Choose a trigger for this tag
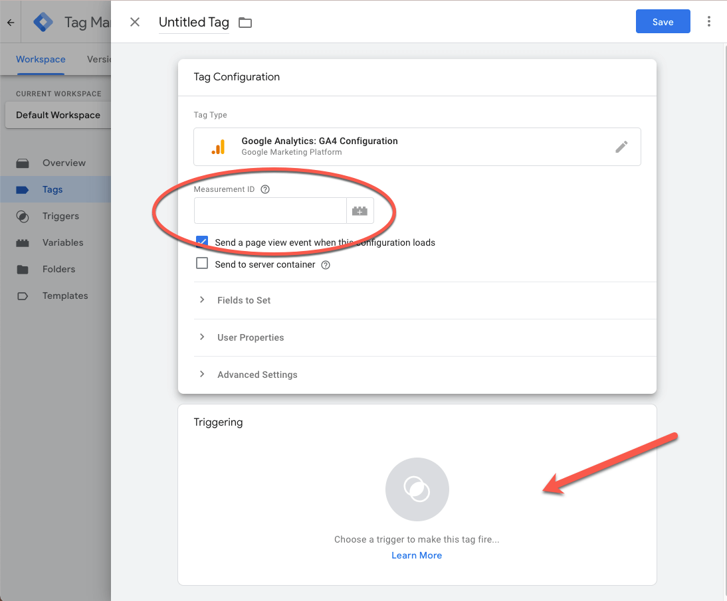Image resolution: width=727 pixels, height=601 pixels. click(x=417, y=489)
